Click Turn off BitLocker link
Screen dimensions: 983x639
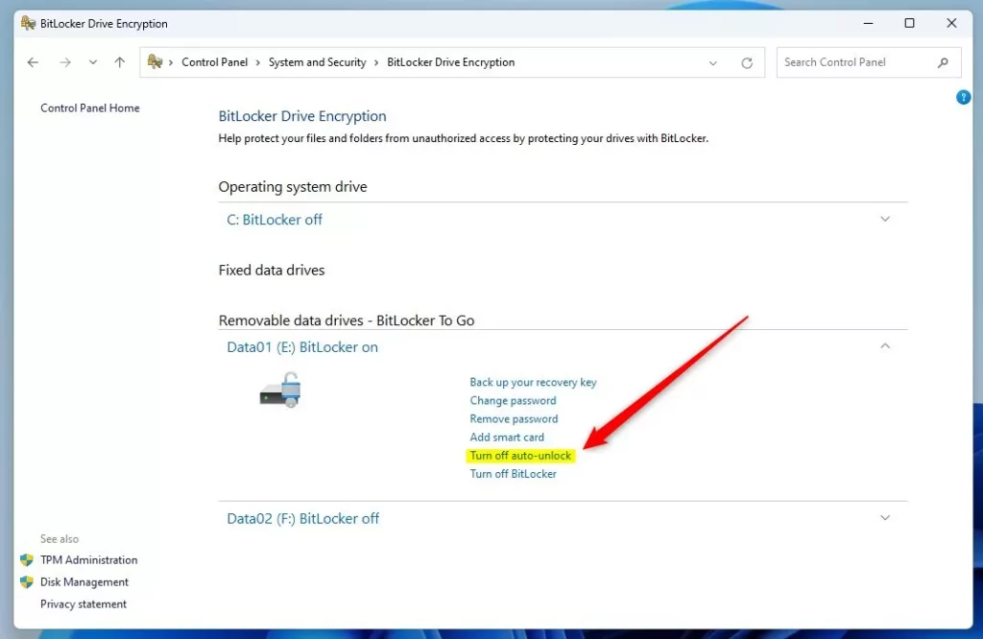pyautogui.click(x=513, y=474)
